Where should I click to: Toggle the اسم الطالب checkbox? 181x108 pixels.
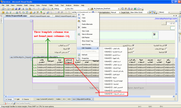[69, 46]
